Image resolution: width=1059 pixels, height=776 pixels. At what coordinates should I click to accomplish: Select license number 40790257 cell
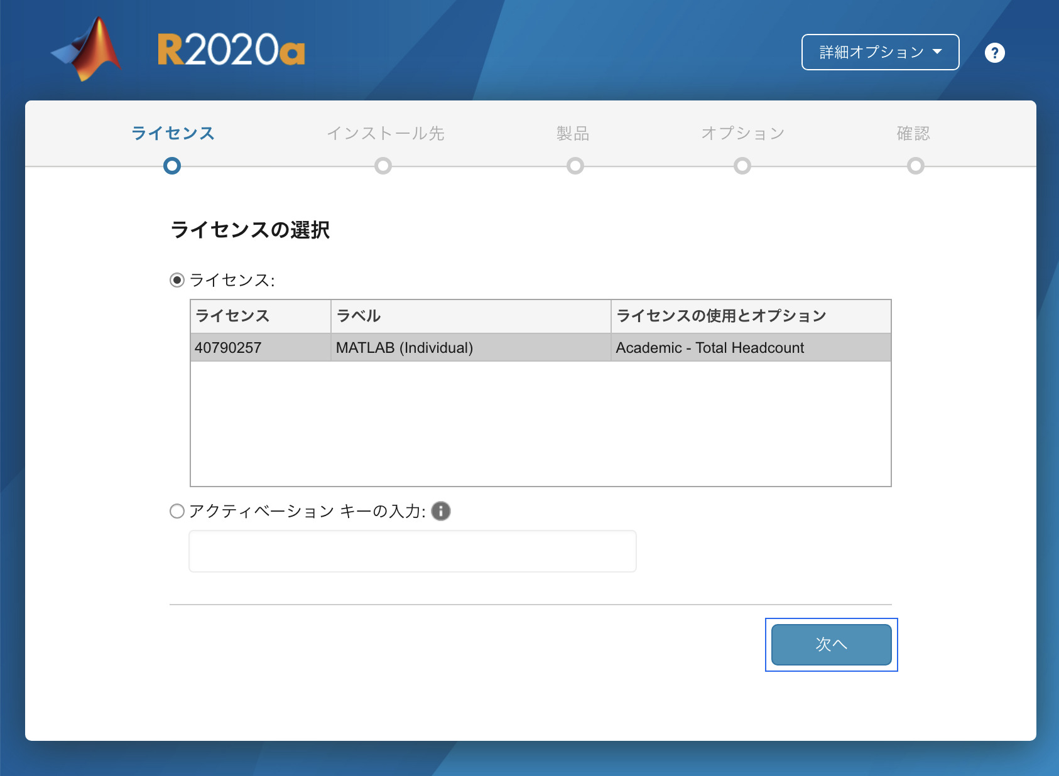261,347
